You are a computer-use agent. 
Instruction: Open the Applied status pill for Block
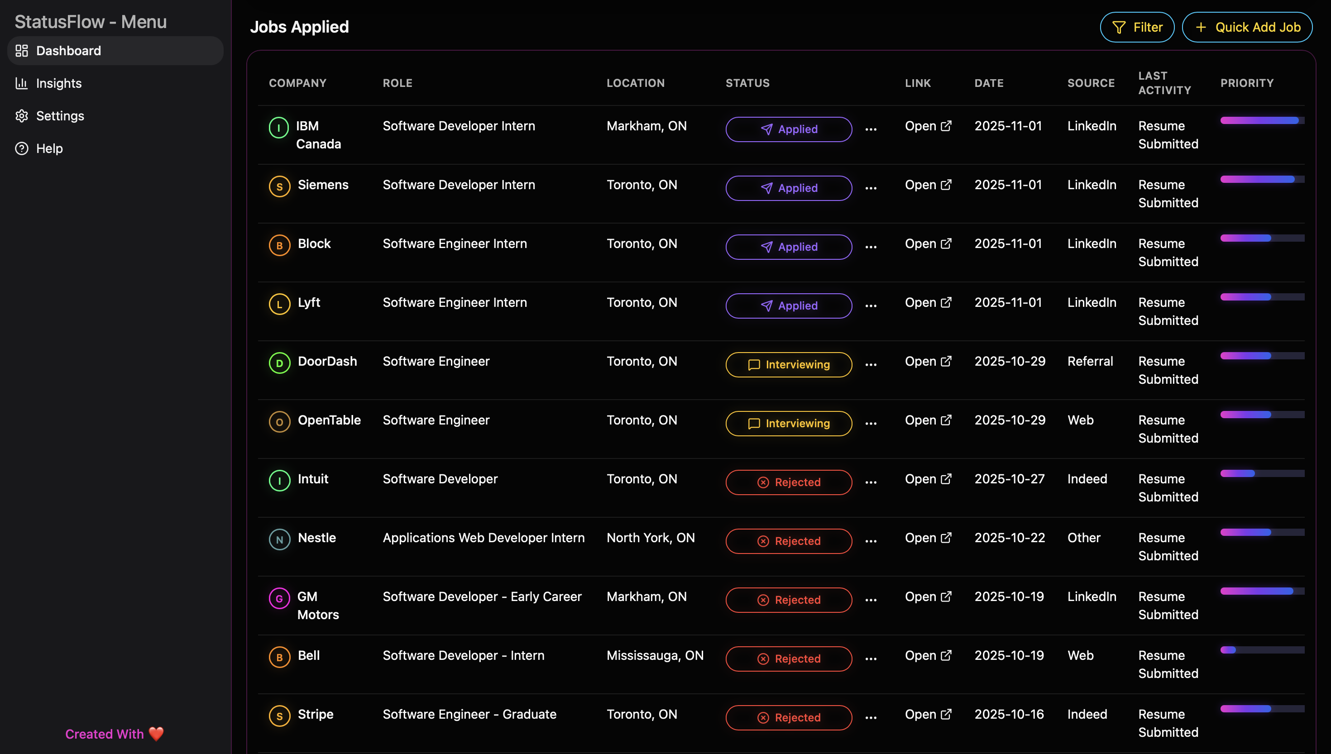[x=788, y=247]
